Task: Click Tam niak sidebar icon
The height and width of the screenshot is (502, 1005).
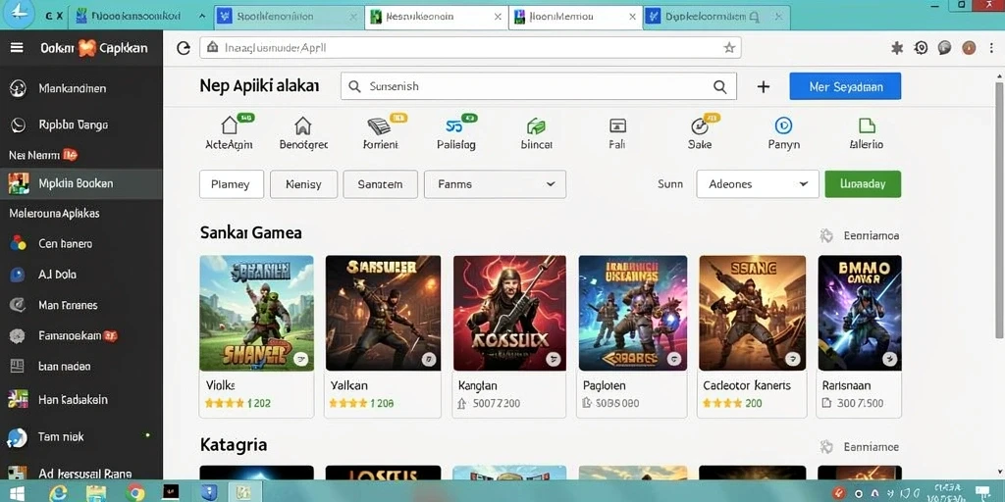Action: (x=18, y=437)
